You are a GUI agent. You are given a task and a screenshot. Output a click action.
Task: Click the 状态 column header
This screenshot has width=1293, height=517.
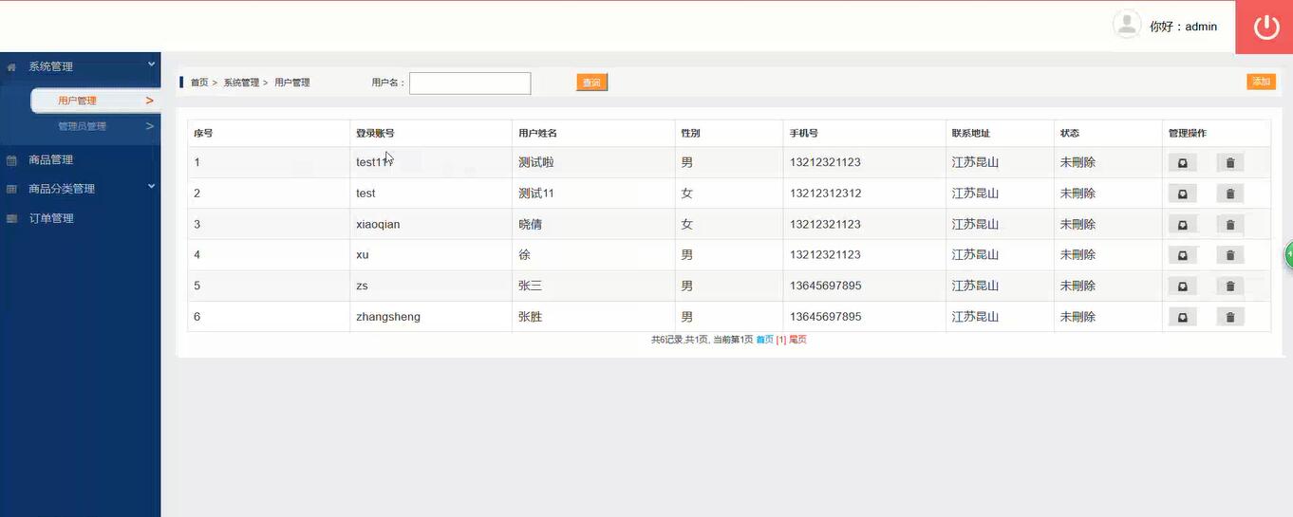[1070, 134]
